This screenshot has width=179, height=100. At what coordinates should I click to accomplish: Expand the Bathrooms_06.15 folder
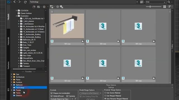tap(19, 40)
